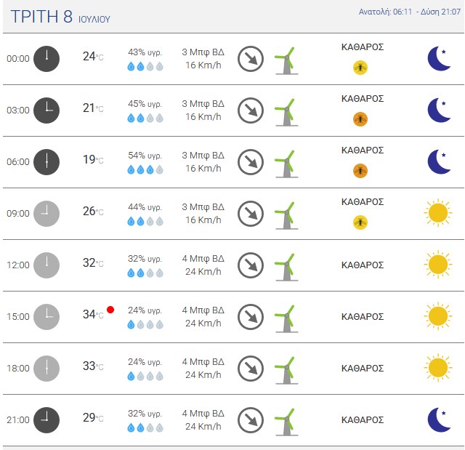The height and width of the screenshot is (450, 465).
Task: Click the sun icon in the 18:00 row
Action: pyautogui.click(x=437, y=368)
